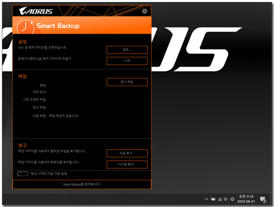The width and height of the screenshot is (274, 207).
Task: Click the 설정 section heading
Action: pyautogui.click(x=22, y=42)
